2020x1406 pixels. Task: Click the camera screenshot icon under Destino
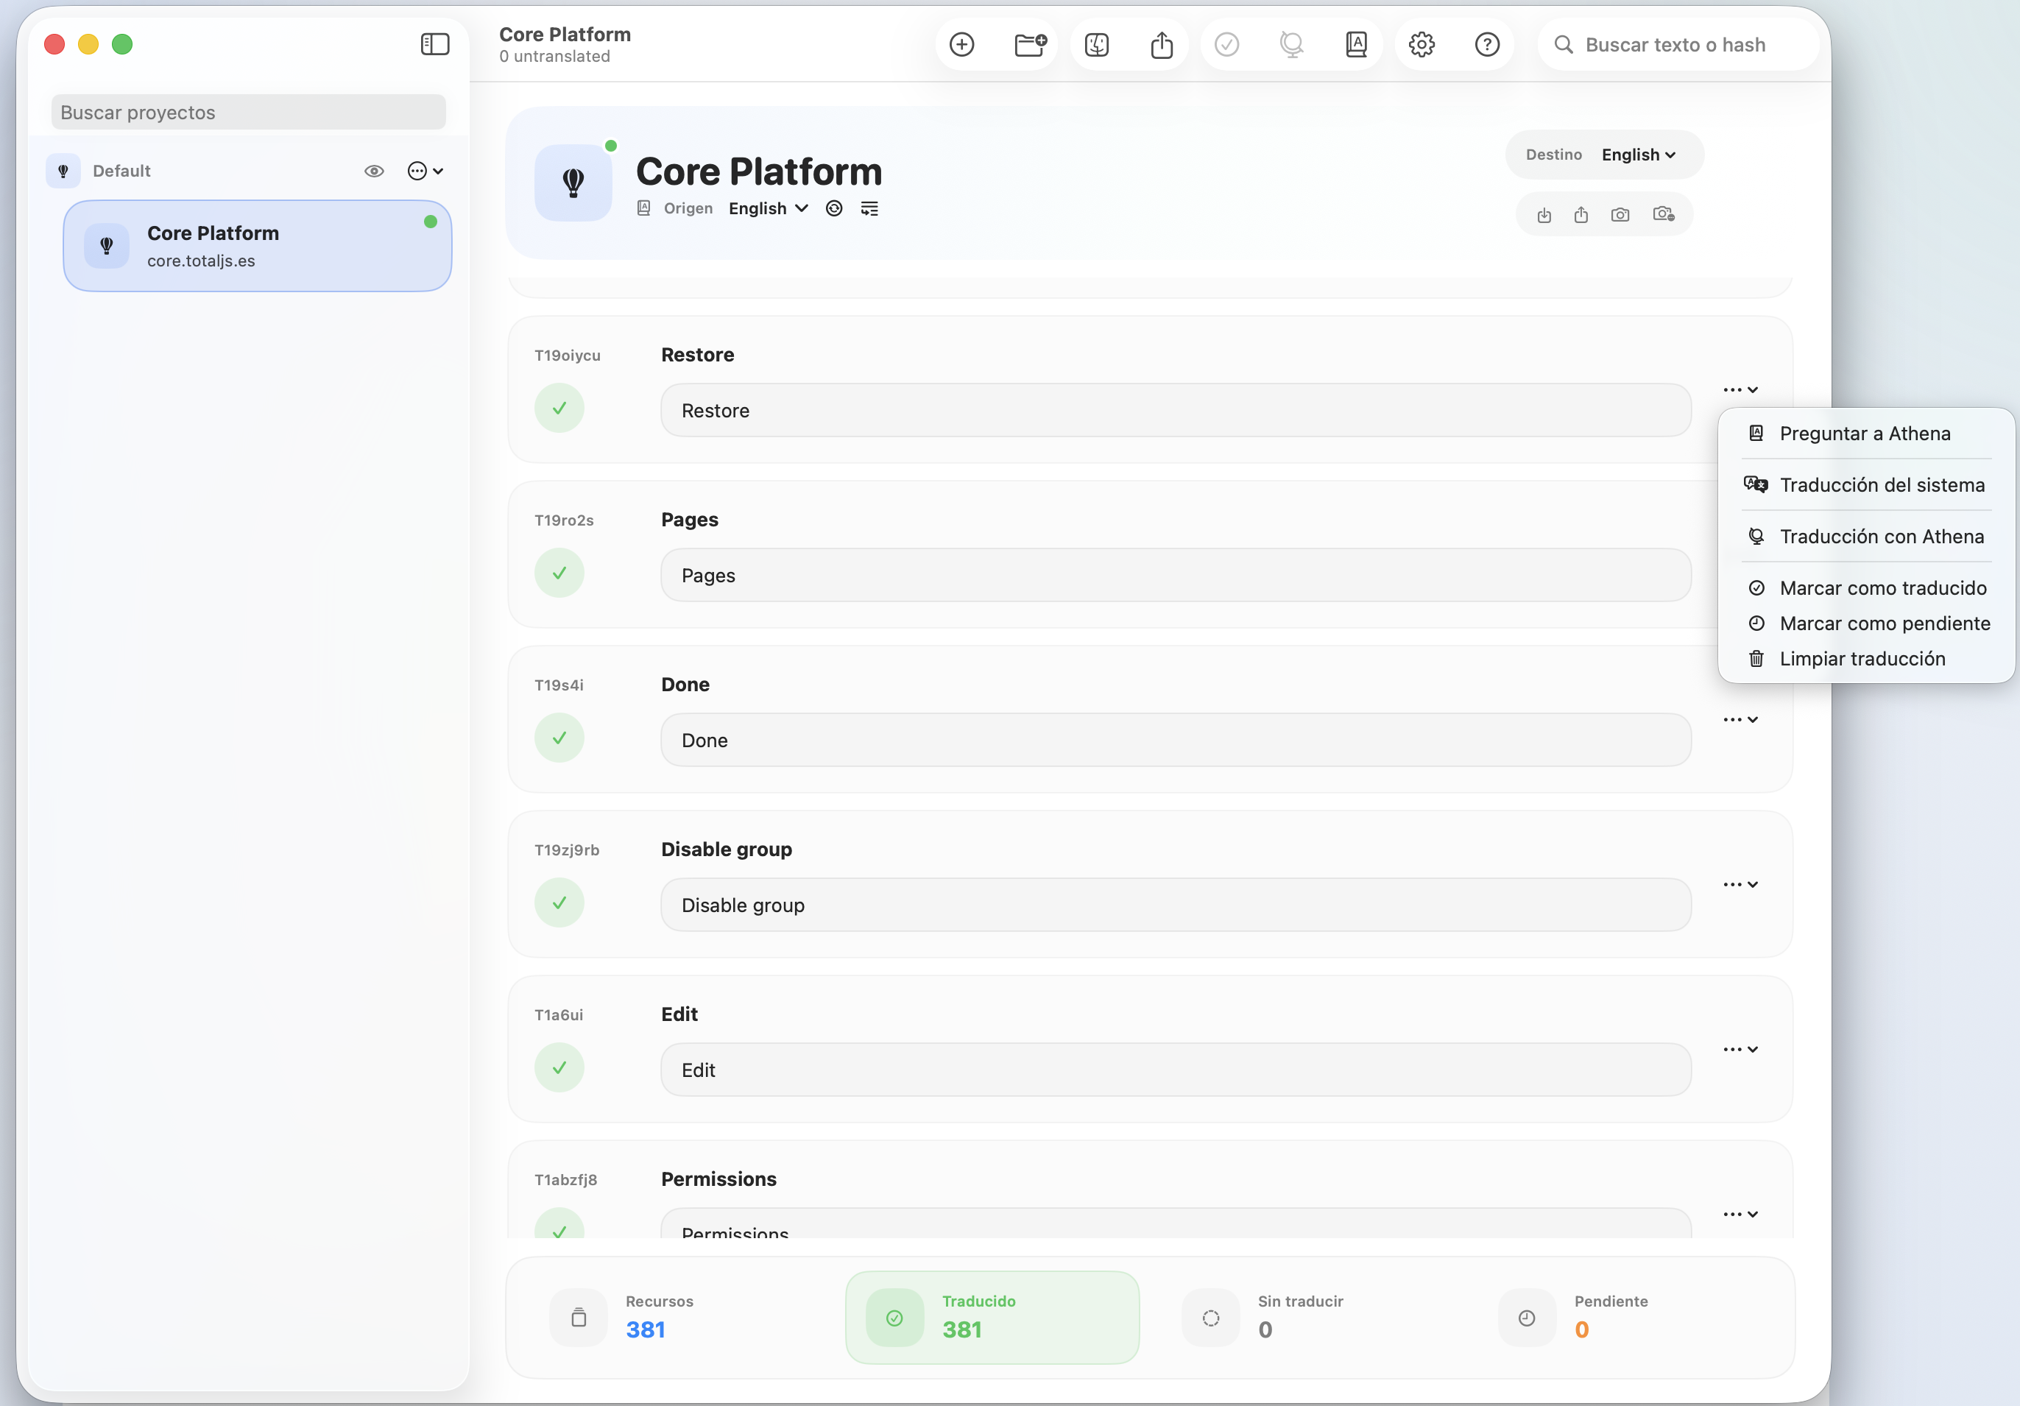(x=1620, y=213)
